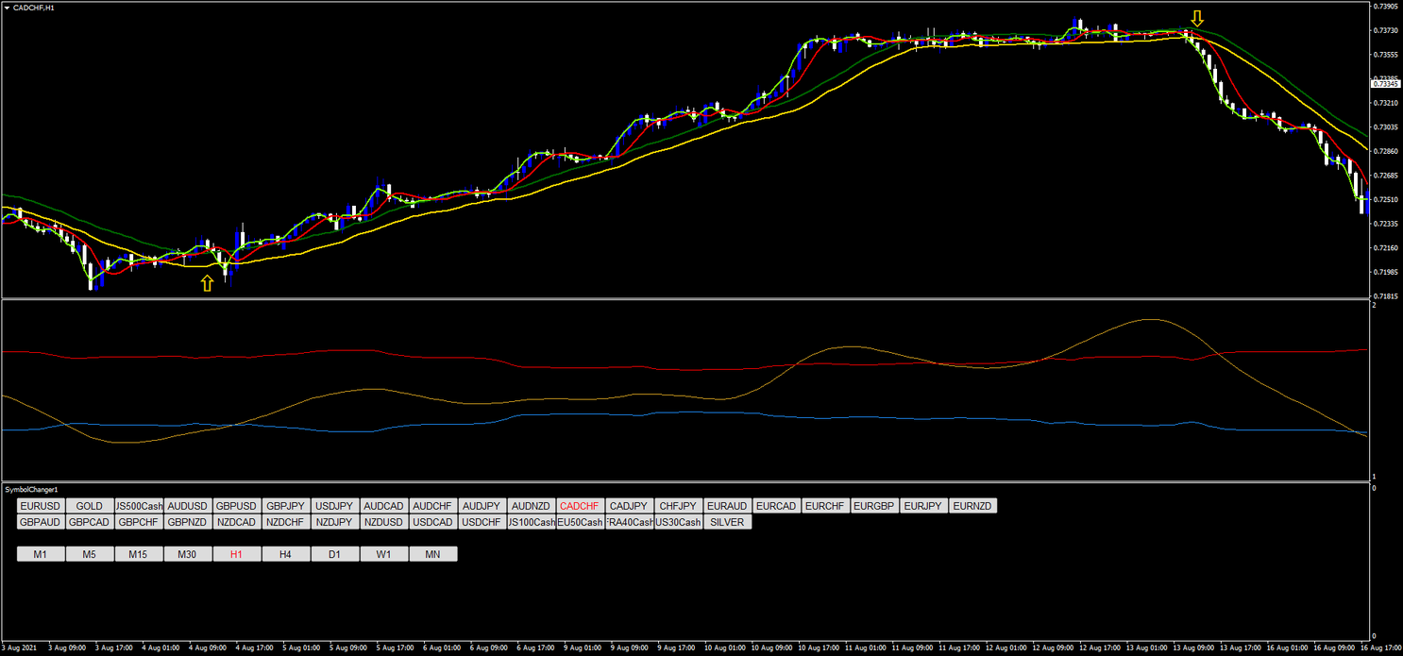Switch chart to CADJPY

click(x=630, y=506)
